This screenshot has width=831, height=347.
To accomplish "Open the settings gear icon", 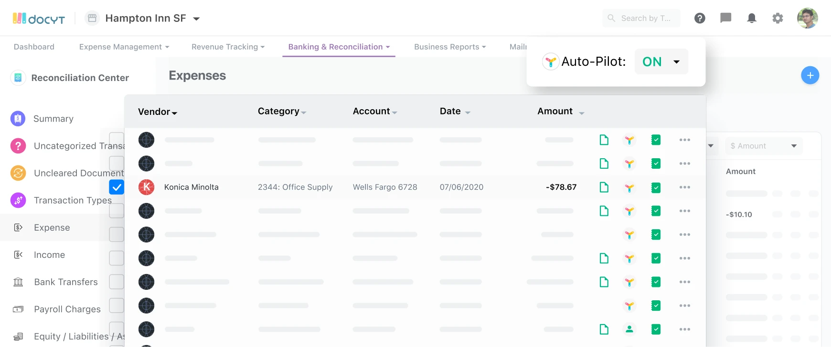I will 778,18.
